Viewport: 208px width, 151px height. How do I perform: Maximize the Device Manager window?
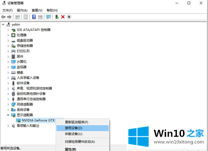click(189, 3)
